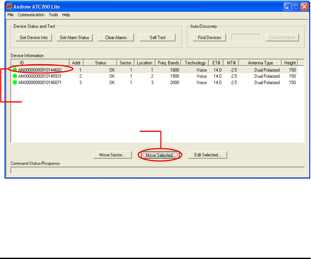Viewport: 311px width, 259px height.
Task: Open the File menu
Action: pos(11,15)
